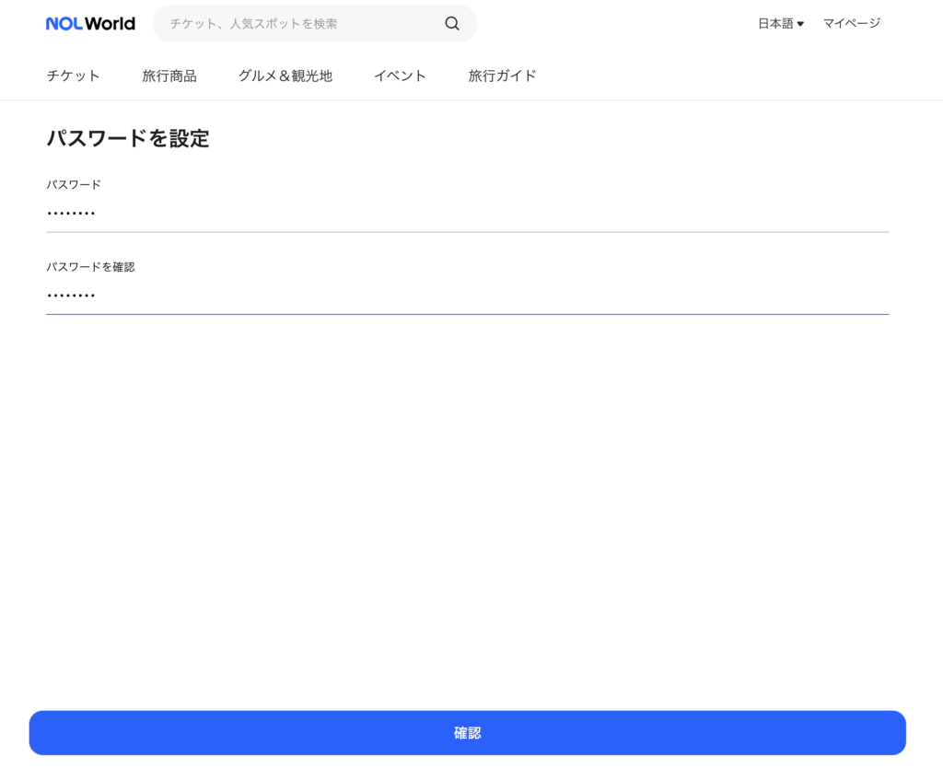Image resolution: width=943 pixels, height=768 pixels.
Task: Click the パスワード field label
Action: [x=74, y=184]
